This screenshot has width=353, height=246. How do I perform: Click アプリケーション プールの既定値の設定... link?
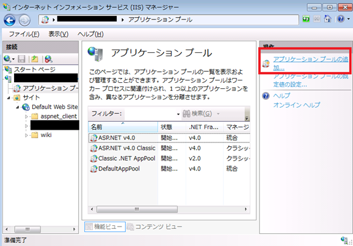coord(311,80)
